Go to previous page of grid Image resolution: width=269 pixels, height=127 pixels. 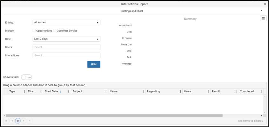[12, 121]
